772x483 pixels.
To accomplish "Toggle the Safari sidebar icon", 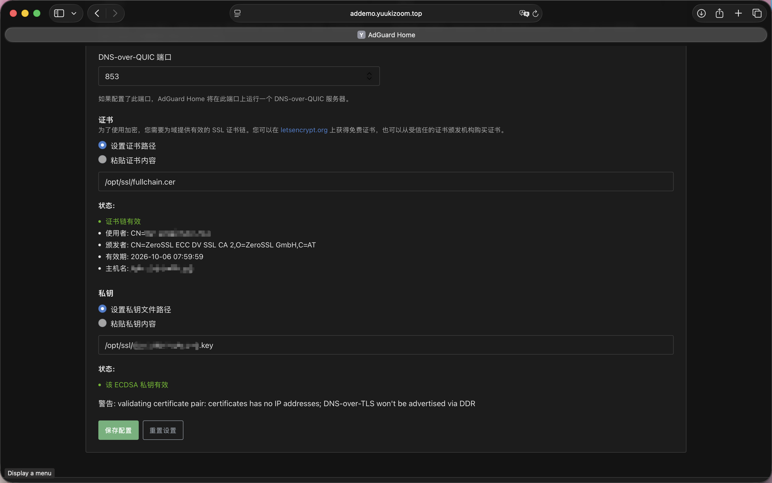I will click(59, 13).
